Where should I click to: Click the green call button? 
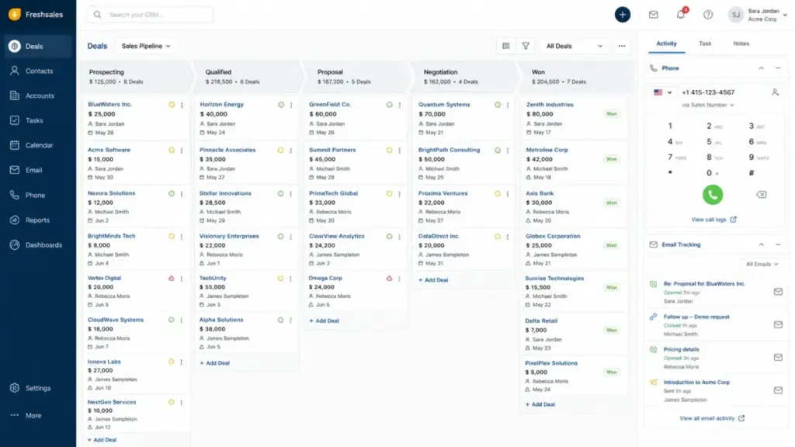tap(713, 195)
